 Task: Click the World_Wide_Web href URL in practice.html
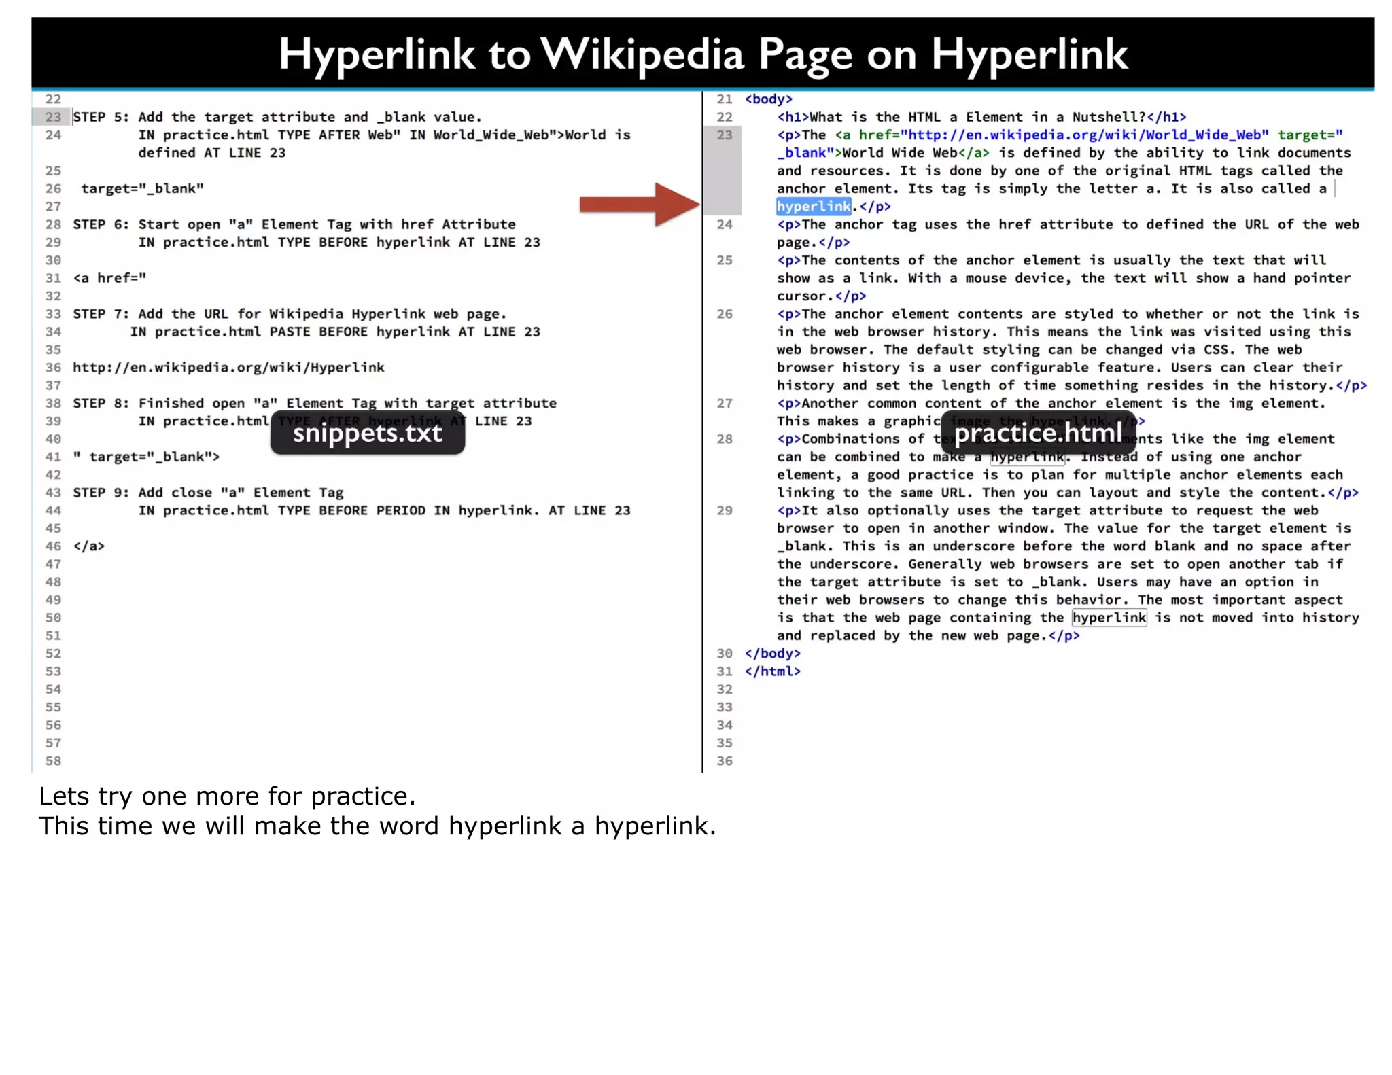pos(1085,135)
